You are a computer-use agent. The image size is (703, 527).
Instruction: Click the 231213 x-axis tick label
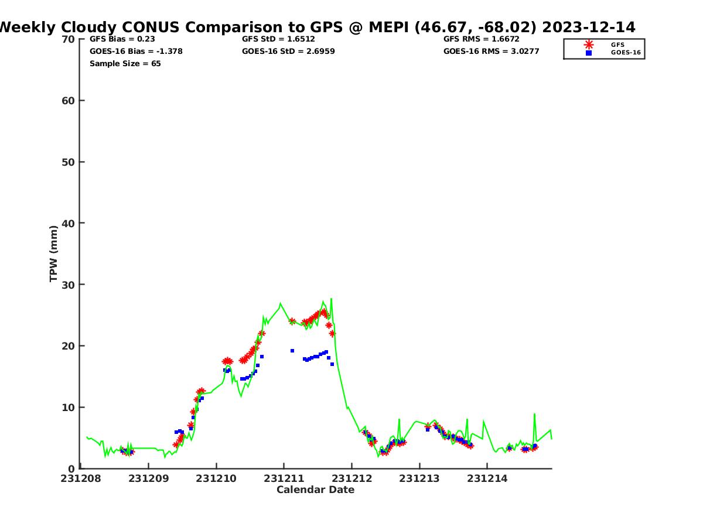tap(419, 479)
